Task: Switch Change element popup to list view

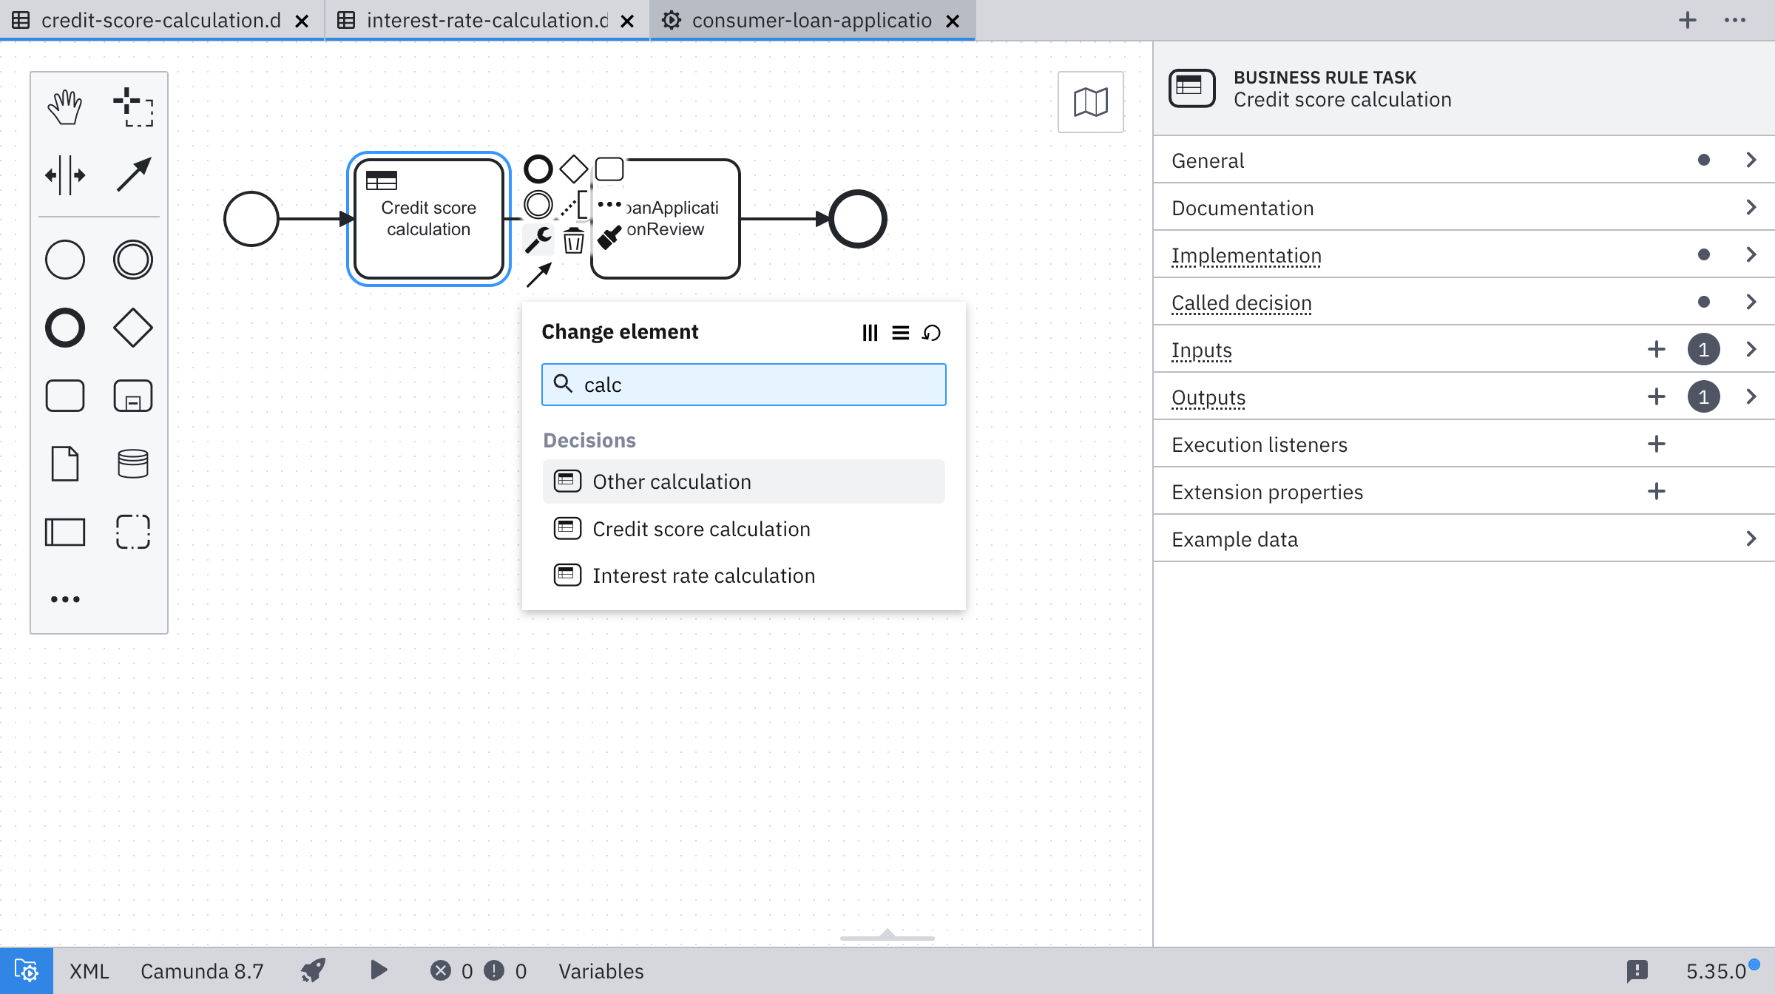Action: (x=900, y=333)
